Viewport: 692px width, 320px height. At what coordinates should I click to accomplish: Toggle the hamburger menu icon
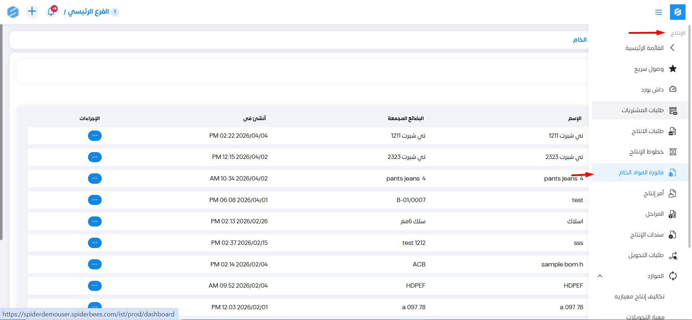(x=658, y=12)
